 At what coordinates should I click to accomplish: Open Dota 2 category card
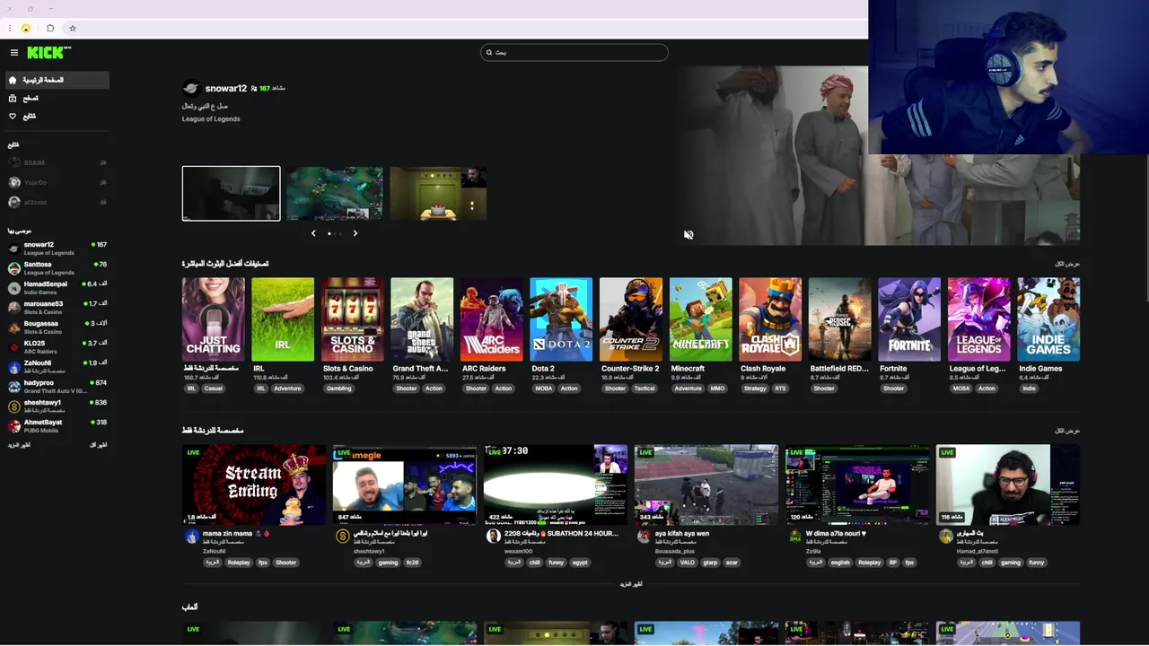coord(561,319)
